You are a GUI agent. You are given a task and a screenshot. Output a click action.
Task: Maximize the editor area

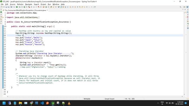pyautogui.click(x=185, y=9)
